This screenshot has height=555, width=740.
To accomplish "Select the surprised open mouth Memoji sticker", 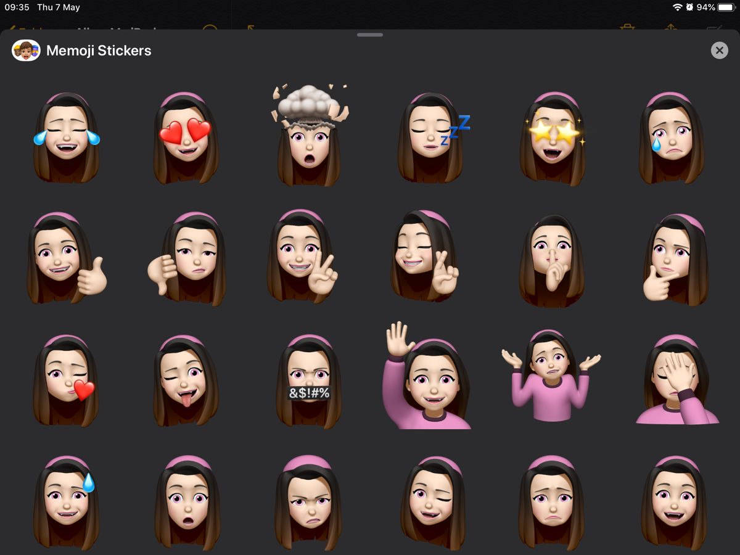I will pyautogui.click(x=187, y=502).
